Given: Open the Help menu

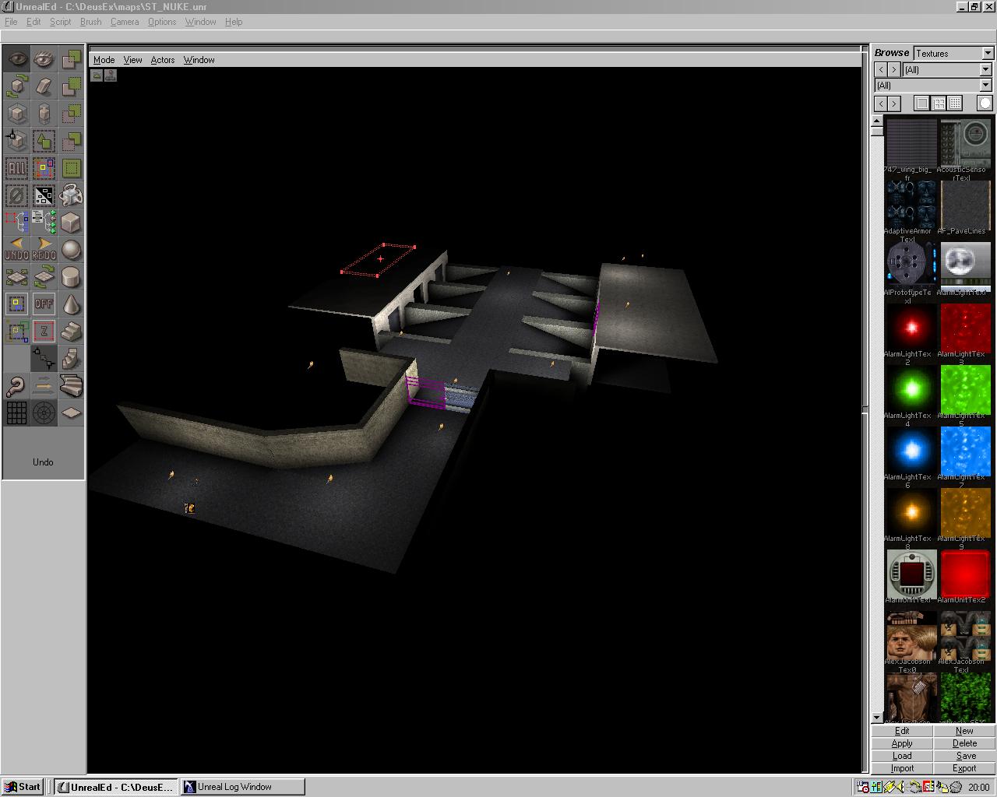Looking at the screenshot, I should (x=234, y=22).
